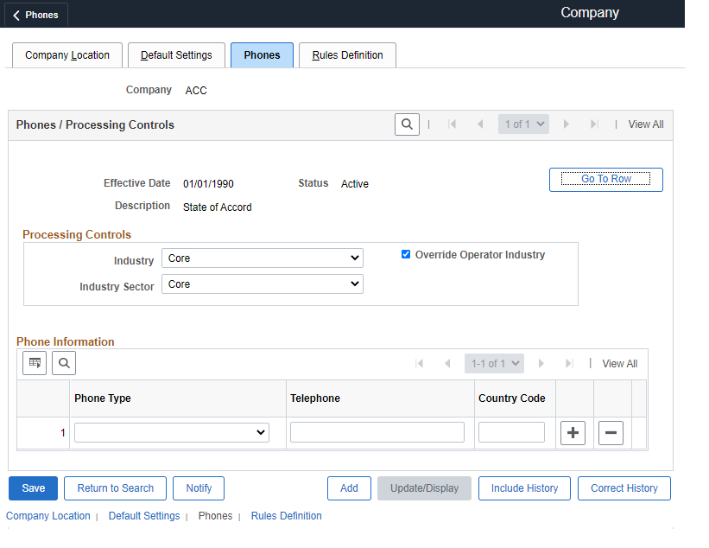This screenshot has width=709, height=548.
Task: Open the Company Location tab
Action: click(67, 55)
